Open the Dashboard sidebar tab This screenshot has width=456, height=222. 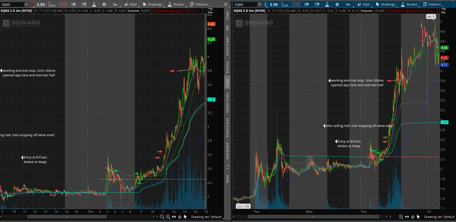click(227, 151)
